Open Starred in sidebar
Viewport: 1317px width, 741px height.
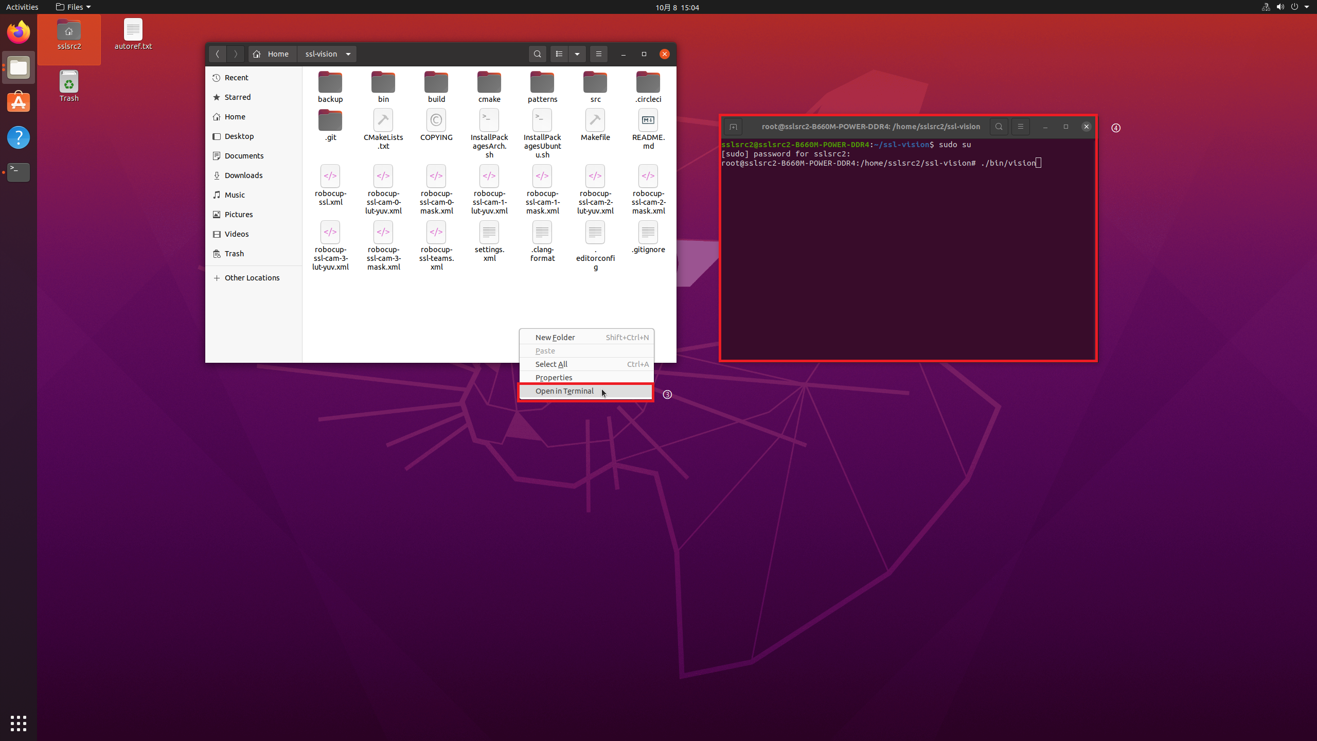[254, 97]
